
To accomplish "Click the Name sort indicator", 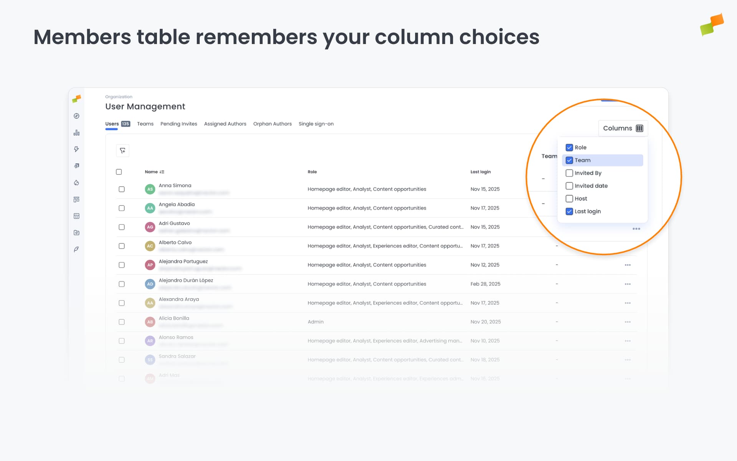I will coord(162,172).
